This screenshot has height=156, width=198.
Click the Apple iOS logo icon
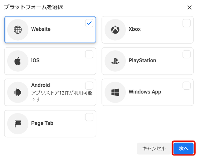pos(17,61)
